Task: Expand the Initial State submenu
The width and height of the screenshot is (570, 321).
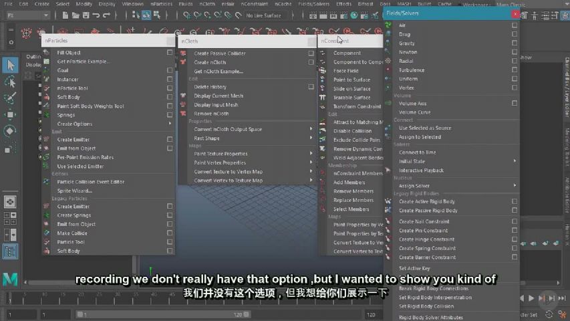Action: point(515,161)
